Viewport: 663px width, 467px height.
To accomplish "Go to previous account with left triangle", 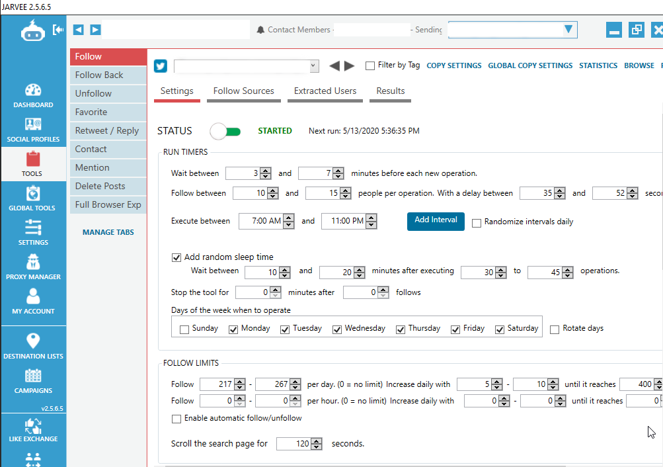I will click(x=334, y=66).
